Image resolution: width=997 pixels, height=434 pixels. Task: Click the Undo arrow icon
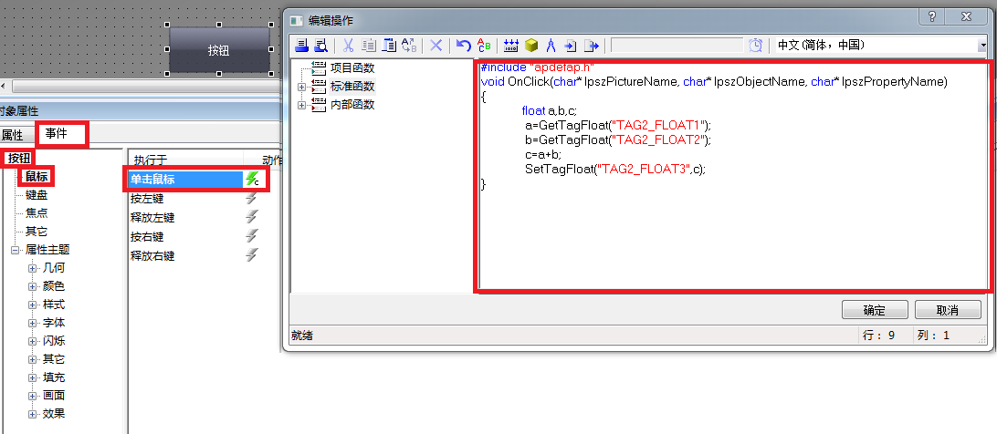[464, 45]
